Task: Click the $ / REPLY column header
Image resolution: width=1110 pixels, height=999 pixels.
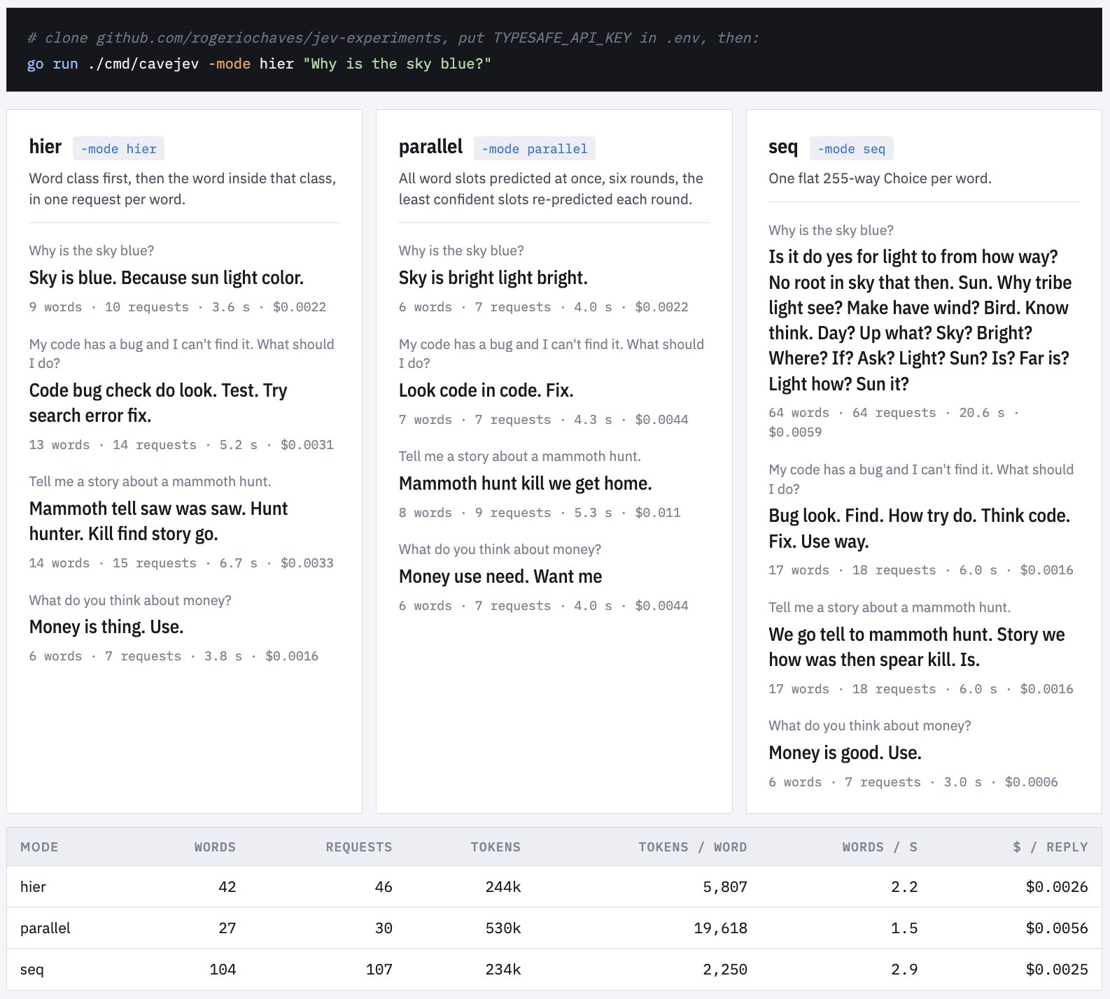Action: click(x=1051, y=846)
